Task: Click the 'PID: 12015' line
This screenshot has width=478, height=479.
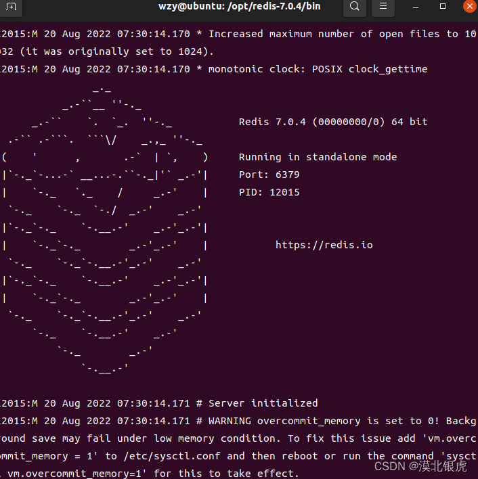Action: (269, 192)
